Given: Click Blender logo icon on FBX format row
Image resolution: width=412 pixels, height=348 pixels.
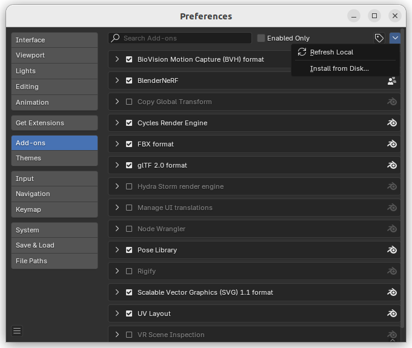Looking at the screenshot, I should [392, 144].
